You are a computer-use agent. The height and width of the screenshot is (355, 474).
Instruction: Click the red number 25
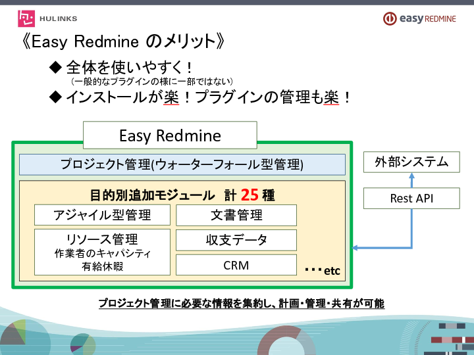249,195
